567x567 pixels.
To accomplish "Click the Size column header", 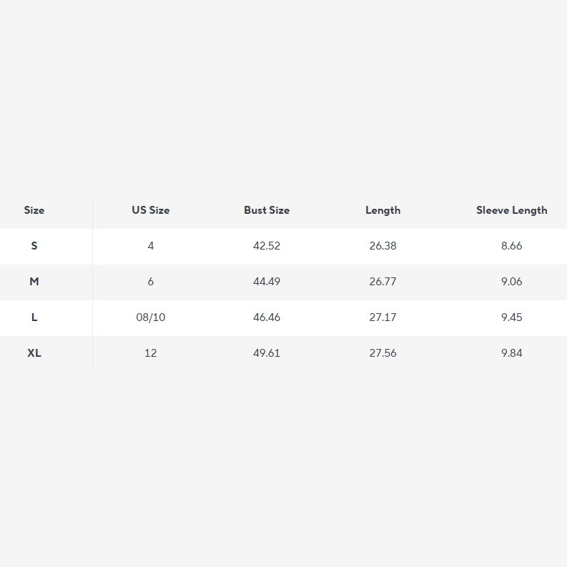I will pyautogui.click(x=34, y=210).
